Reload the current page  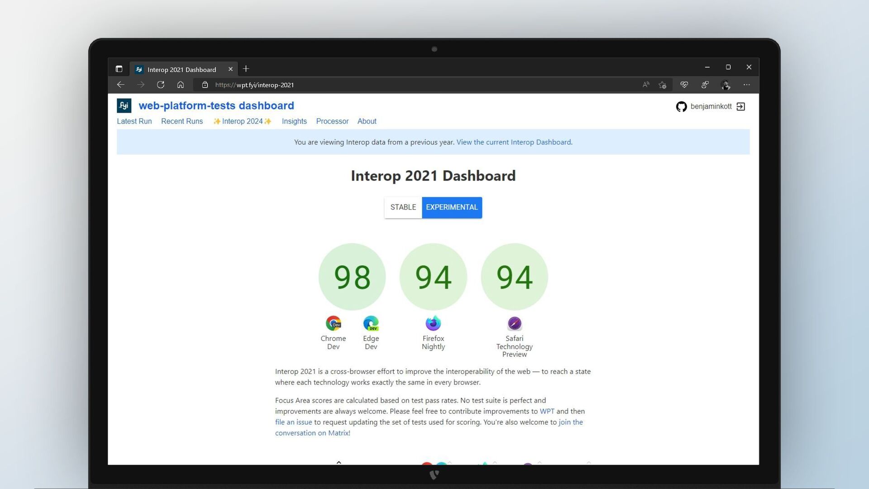tap(161, 85)
